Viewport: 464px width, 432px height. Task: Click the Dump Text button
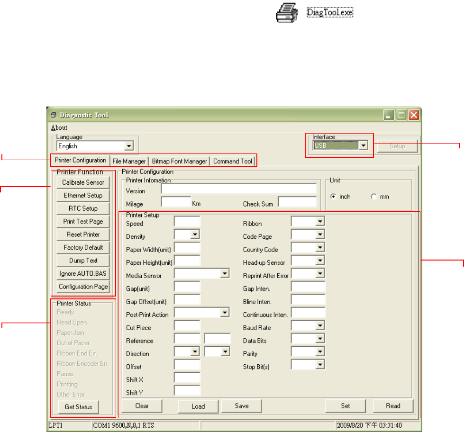coord(83,261)
